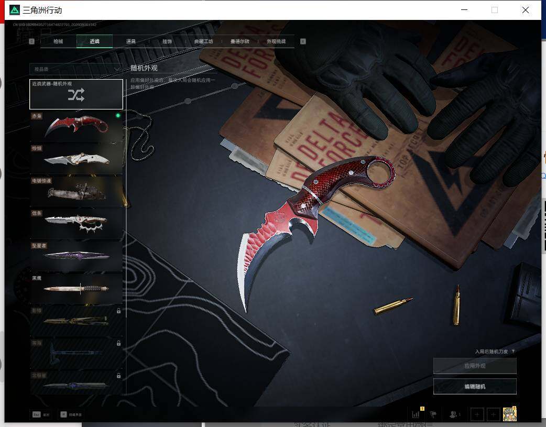Click the question mark help icon
The image size is (546, 427).
point(514,352)
